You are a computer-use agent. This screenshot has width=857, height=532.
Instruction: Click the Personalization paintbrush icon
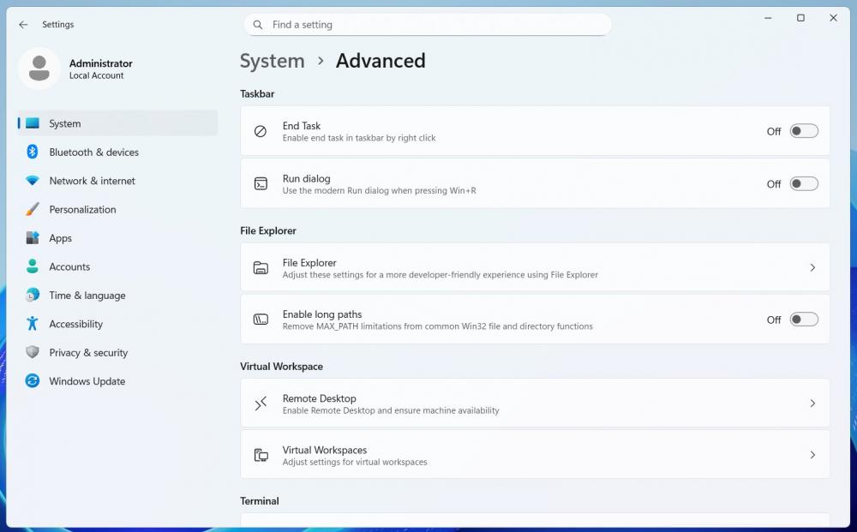pos(33,209)
